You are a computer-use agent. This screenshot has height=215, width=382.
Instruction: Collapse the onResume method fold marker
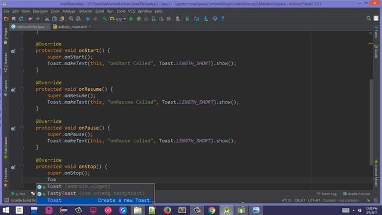(x=22, y=89)
